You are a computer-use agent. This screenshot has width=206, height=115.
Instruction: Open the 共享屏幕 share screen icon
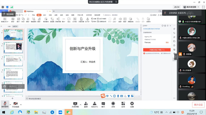point(75,104)
